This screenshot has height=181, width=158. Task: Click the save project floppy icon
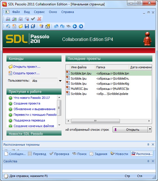coord(27,26)
